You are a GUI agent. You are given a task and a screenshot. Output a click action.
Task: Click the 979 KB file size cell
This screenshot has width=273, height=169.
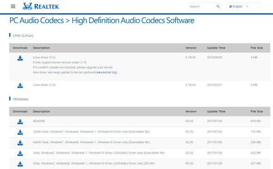(x=255, y=121)
